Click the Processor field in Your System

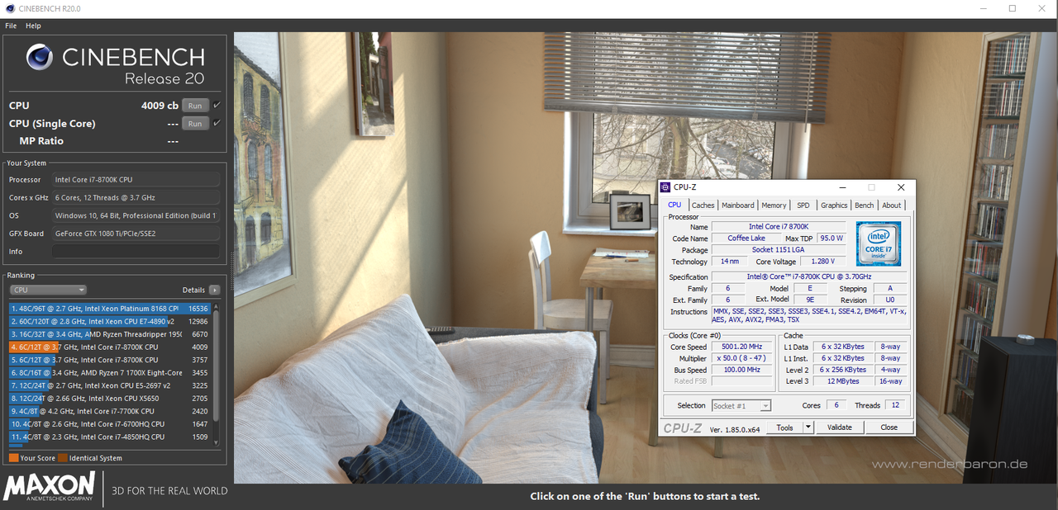click(136, 180)
